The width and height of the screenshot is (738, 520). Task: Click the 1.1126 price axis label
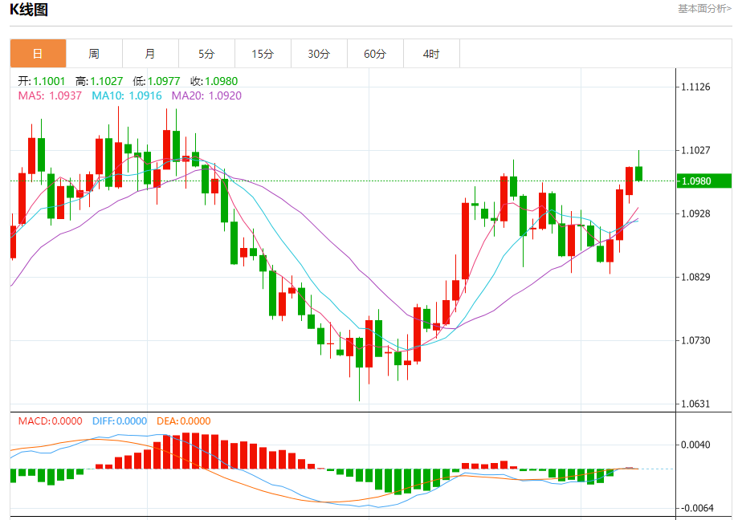695,87
